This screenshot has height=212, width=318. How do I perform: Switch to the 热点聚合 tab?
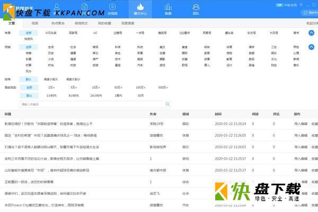tap(58, 23)
